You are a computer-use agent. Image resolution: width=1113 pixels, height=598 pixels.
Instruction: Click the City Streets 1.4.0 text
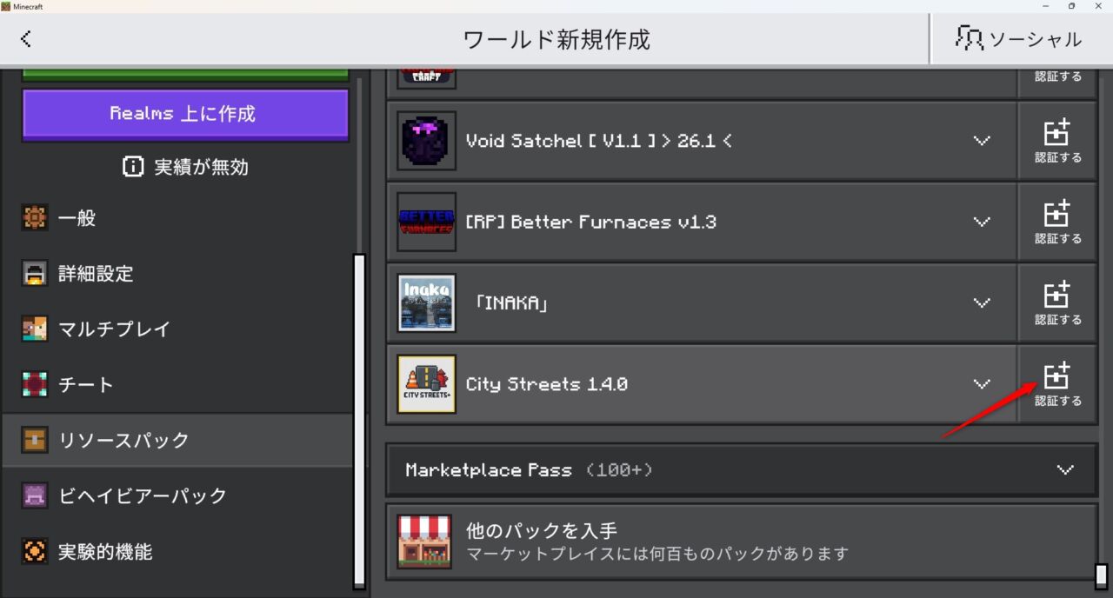coord(547,383)
